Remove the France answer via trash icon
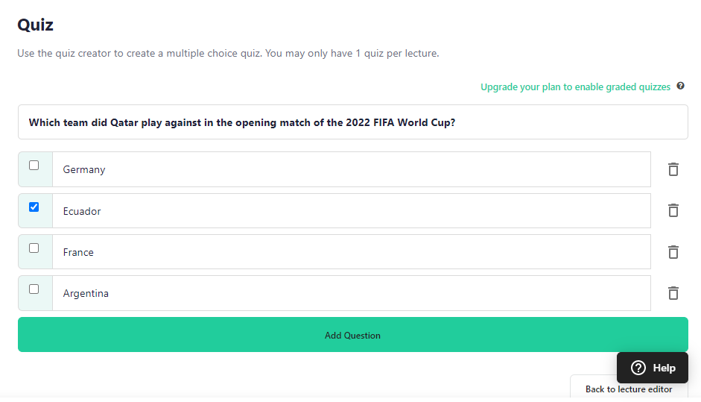 673,252
